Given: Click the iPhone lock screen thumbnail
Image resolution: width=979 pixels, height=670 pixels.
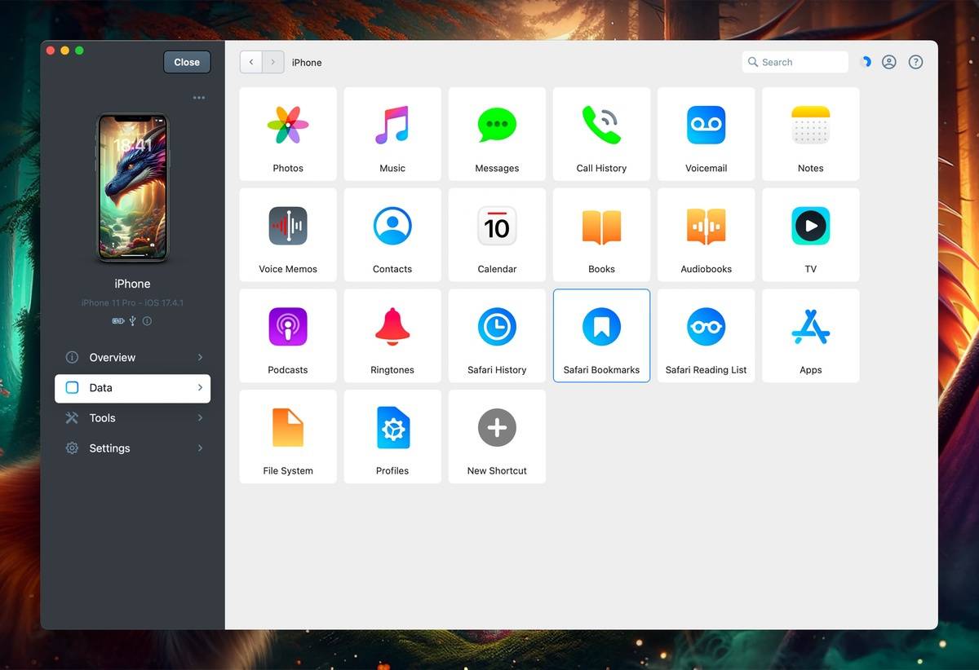Looking at the screenshot, I should click(x=133, y=188).
